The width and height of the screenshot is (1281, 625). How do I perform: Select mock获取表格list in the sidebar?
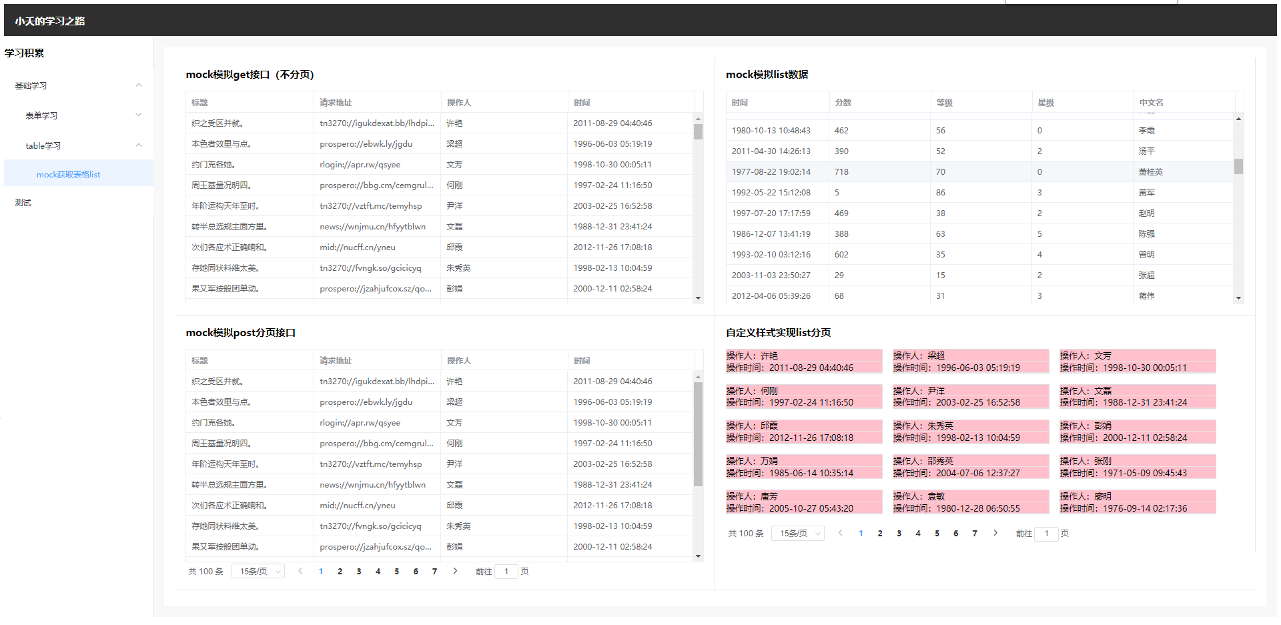[69, 173]
